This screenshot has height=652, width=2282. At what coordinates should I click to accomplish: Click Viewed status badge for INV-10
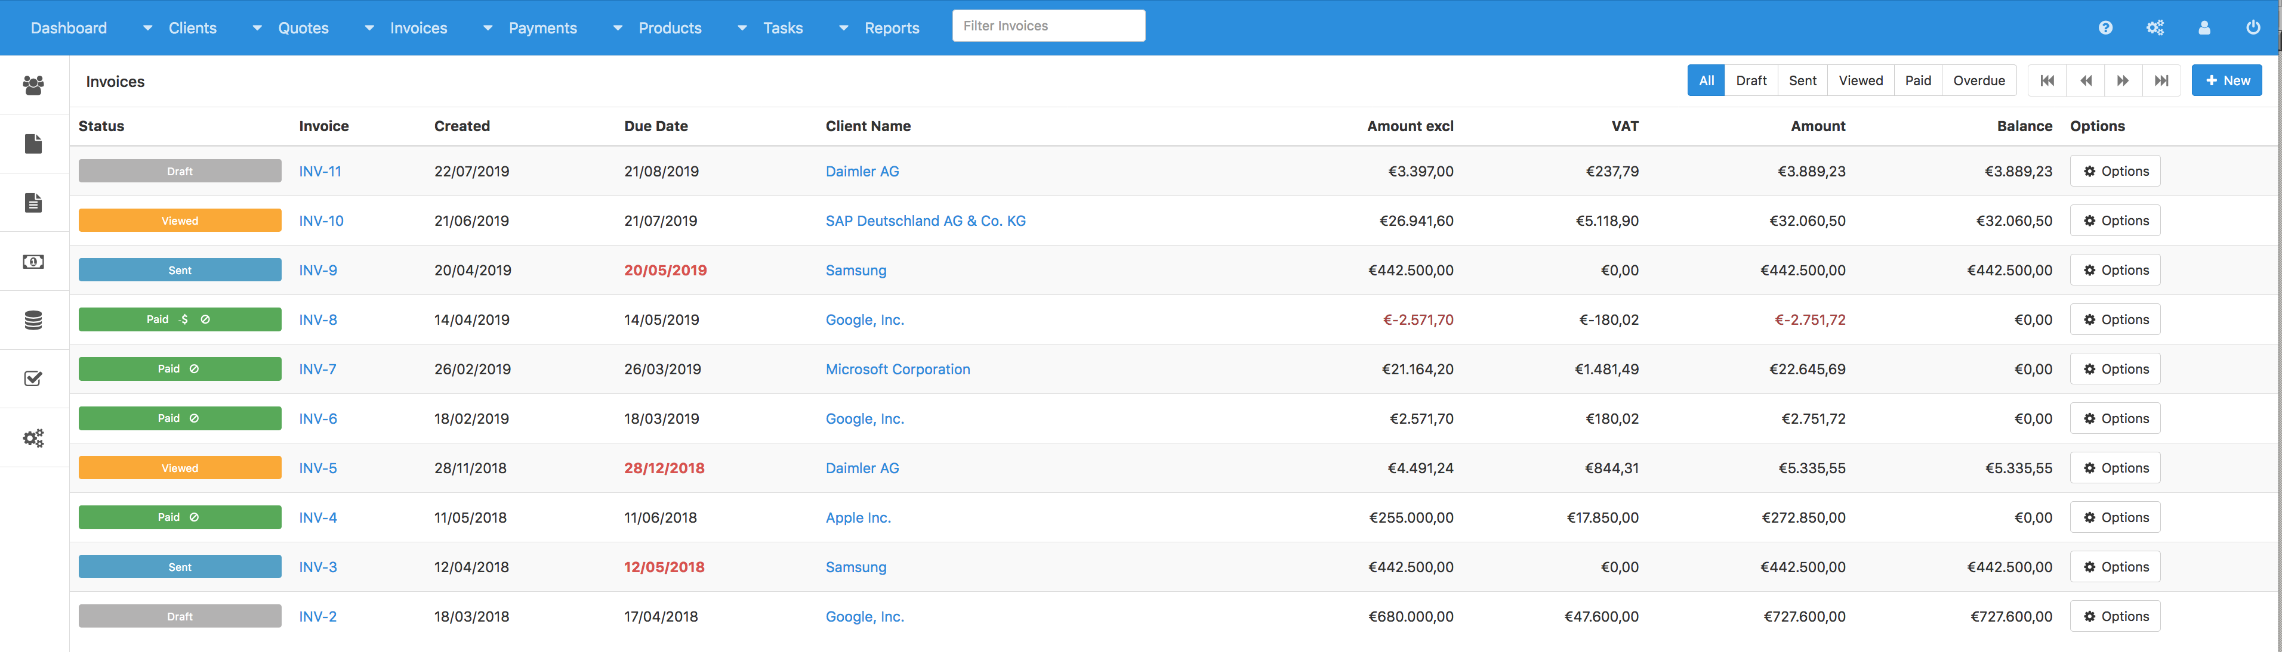[x=180, y=221]
